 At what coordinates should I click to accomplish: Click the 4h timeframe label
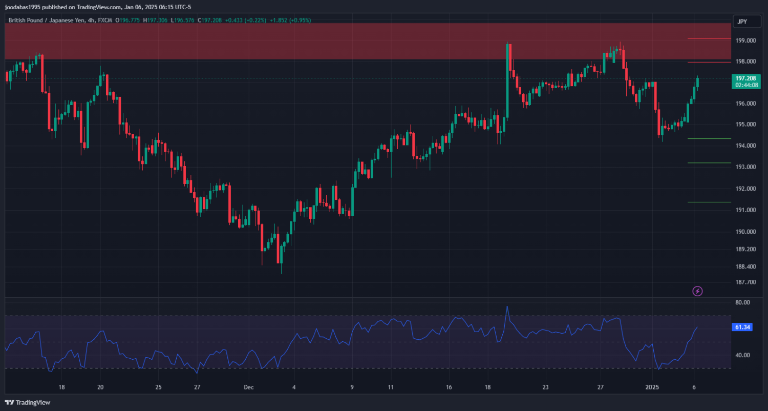(92, 20)
